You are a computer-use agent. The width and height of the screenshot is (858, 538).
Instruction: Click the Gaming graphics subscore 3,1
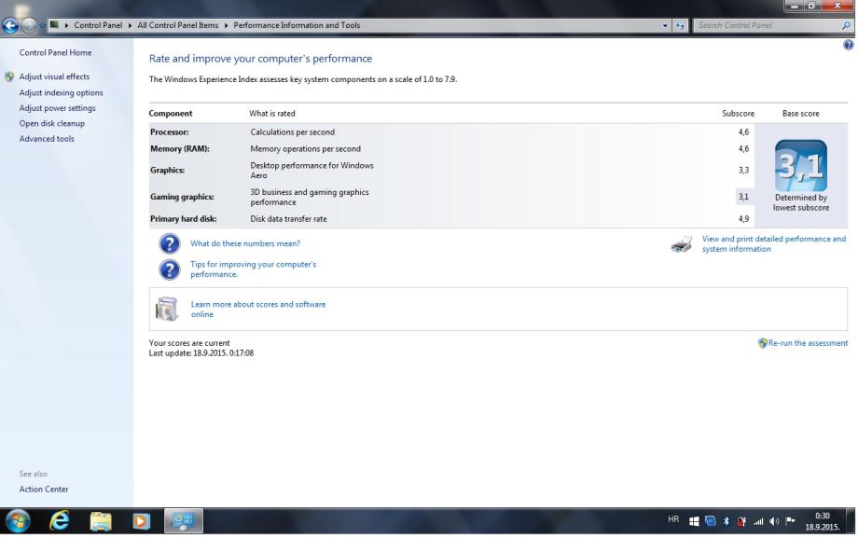coord(743,197)
